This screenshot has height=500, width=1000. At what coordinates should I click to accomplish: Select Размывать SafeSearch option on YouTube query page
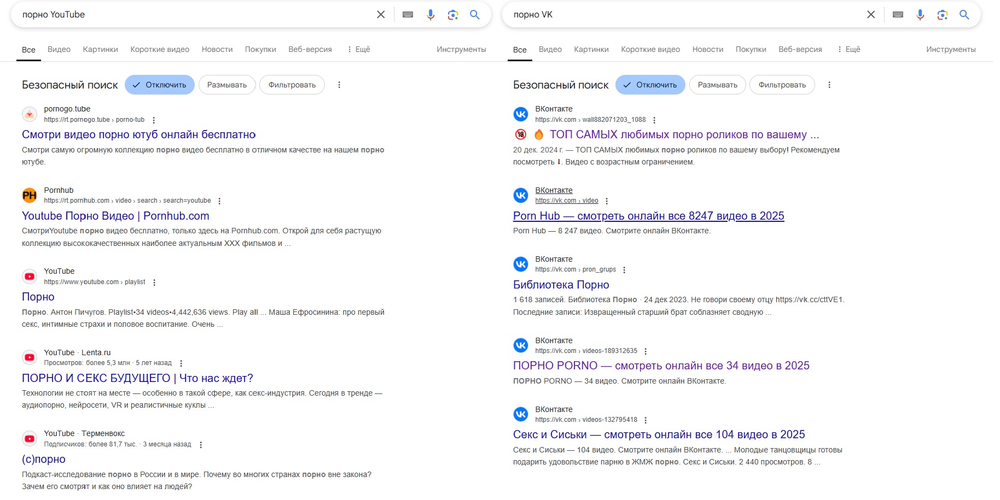tap(227, 85)
